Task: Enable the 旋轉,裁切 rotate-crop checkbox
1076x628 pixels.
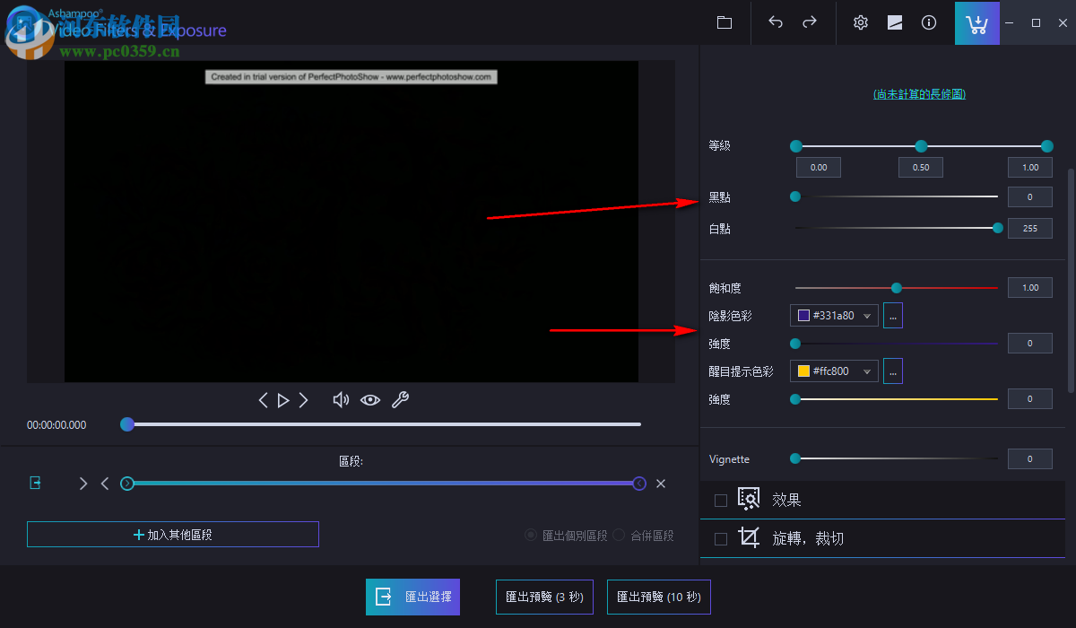Action: pyautogui.click(x=721, y=537)
